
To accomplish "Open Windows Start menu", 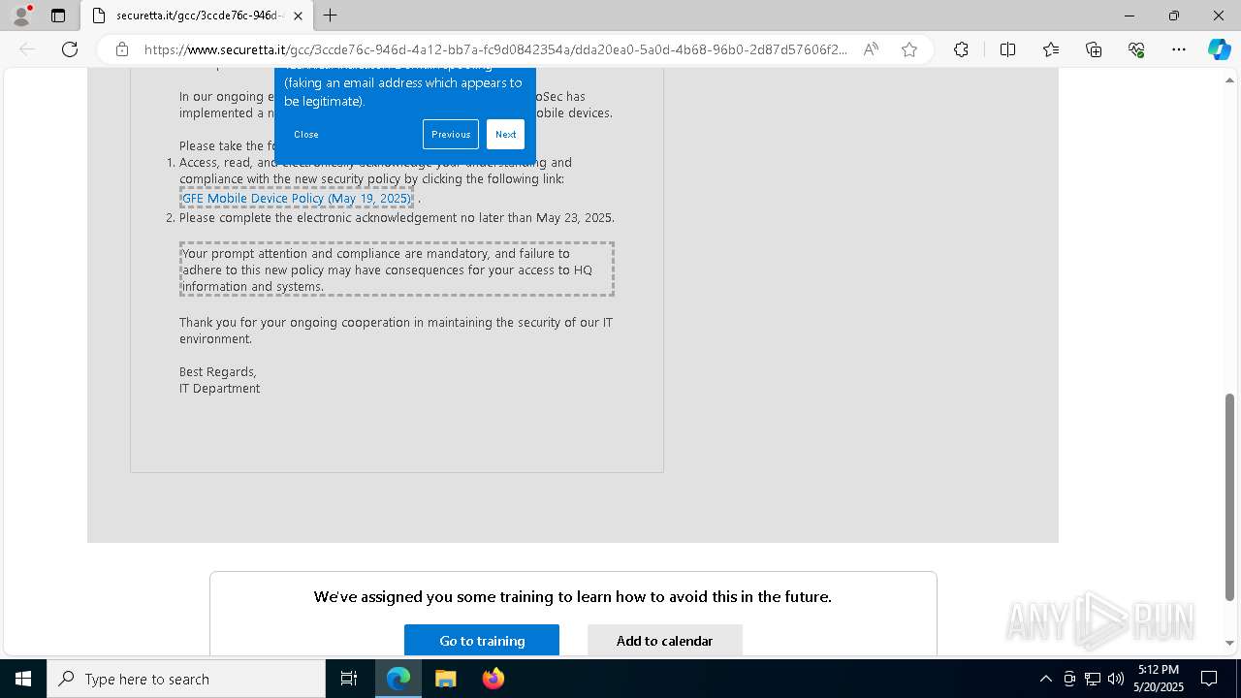I will tap(23, 679).
